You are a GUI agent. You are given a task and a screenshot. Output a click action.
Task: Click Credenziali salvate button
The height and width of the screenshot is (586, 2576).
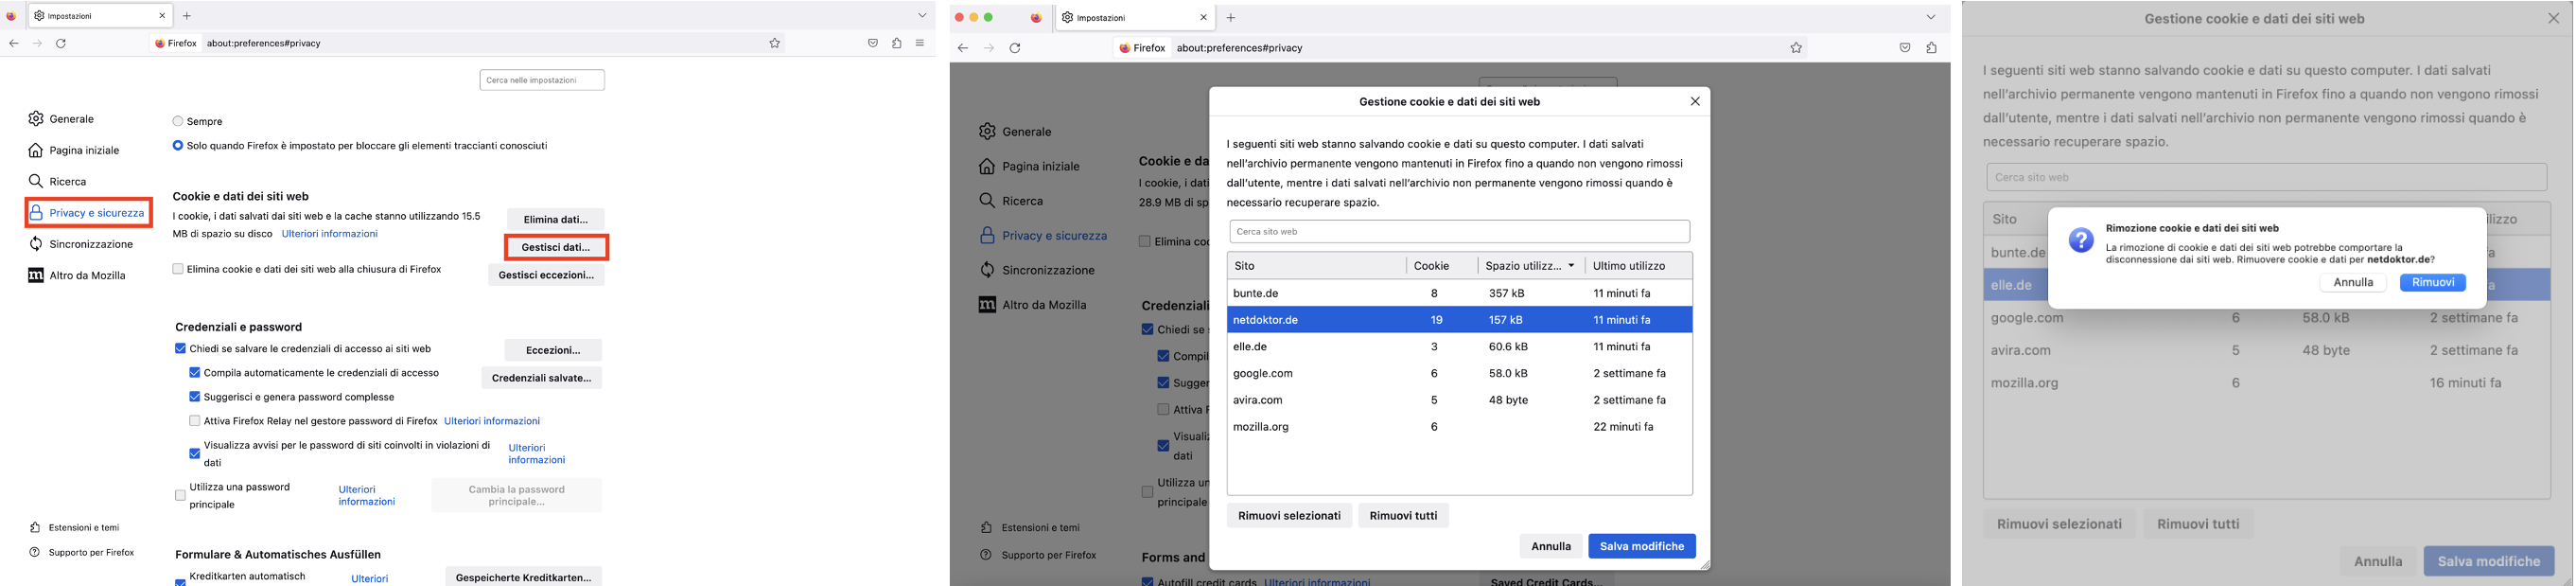click(x=542, y=378)
